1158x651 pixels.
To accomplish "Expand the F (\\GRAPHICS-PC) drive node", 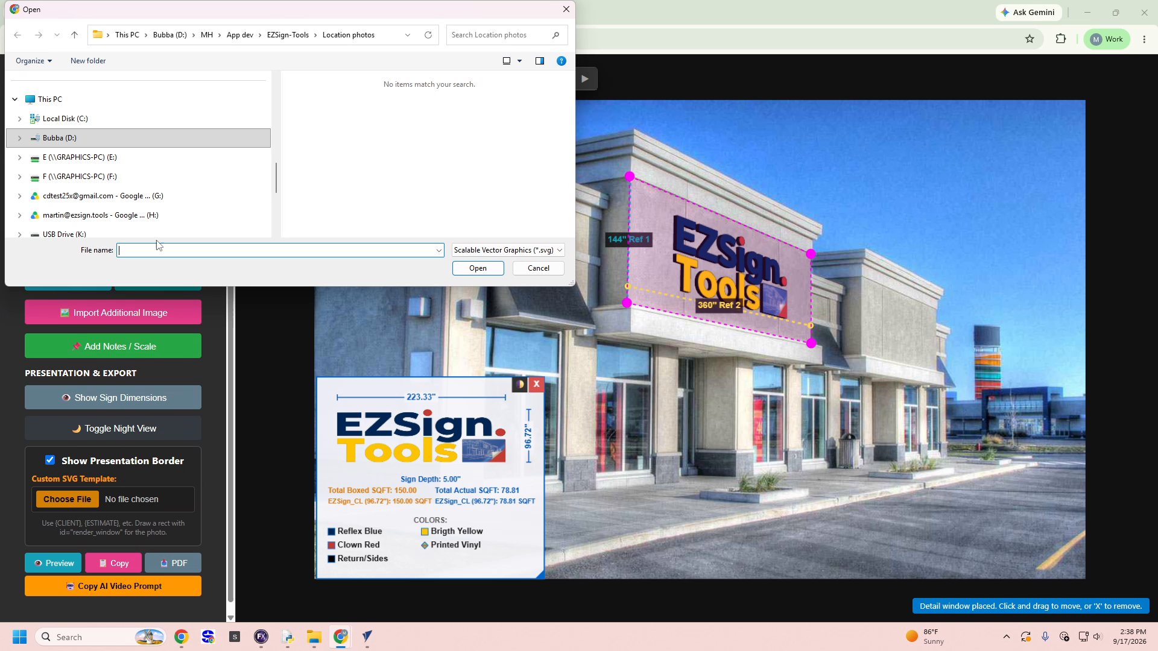I will [x=19, y=177].
